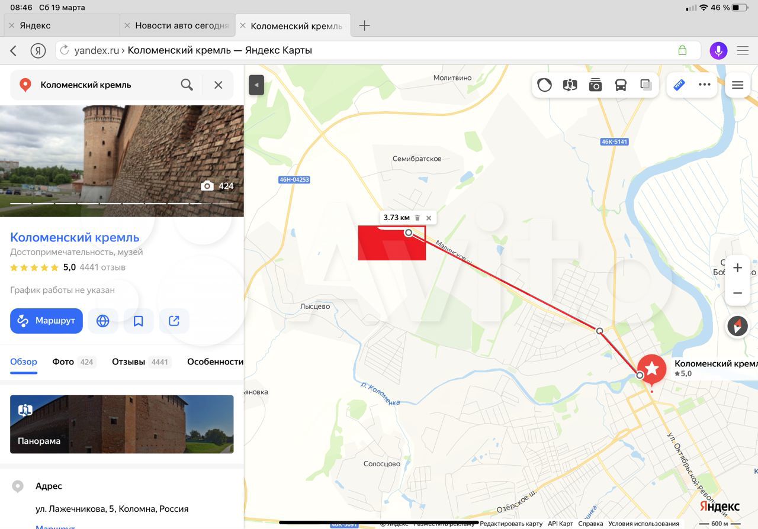Screen dimensions: 758x529
Task: Reset map orientation with compass
Action: pyautogui.click(x=737, y=326)
